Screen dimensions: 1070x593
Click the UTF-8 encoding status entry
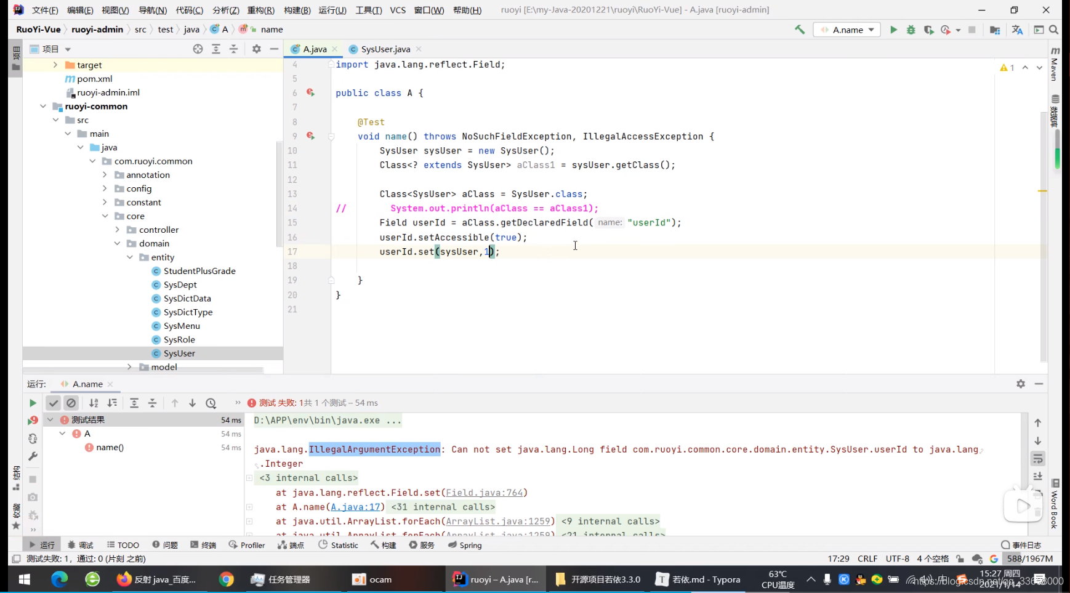click(897, 559)
